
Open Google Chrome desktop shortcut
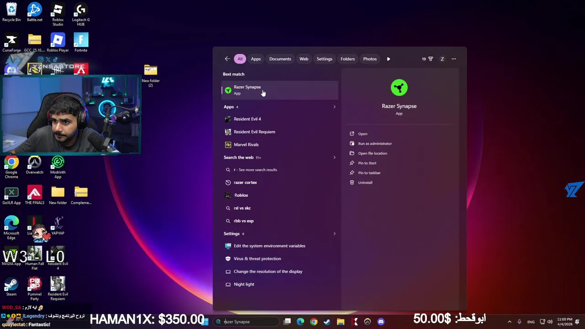tap(11, 167)
